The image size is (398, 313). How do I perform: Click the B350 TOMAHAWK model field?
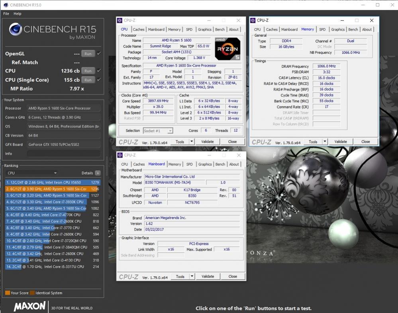(174, 182)
